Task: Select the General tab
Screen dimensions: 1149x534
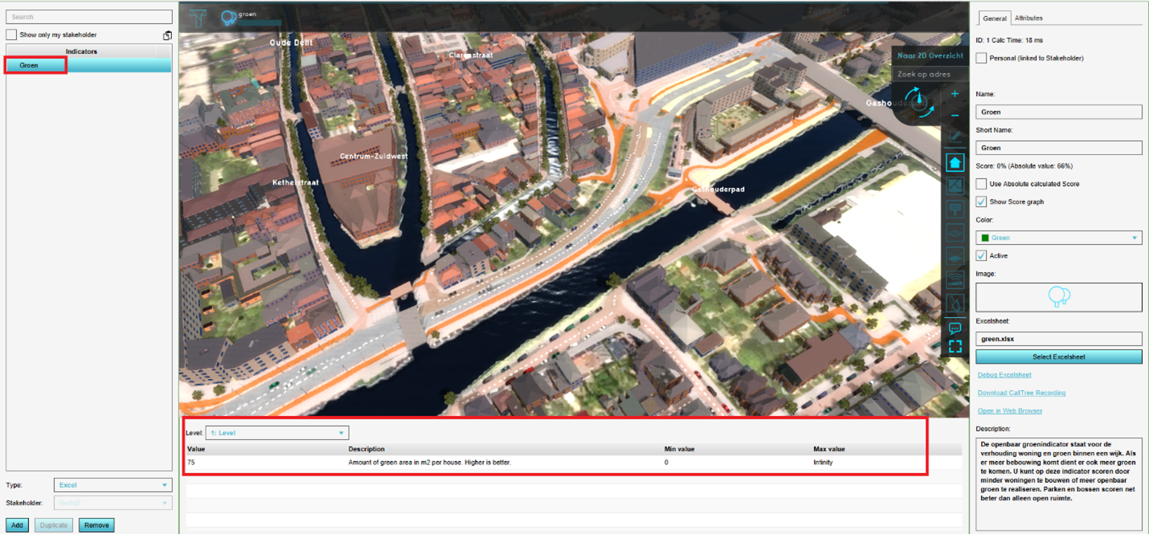Action: 994,18
